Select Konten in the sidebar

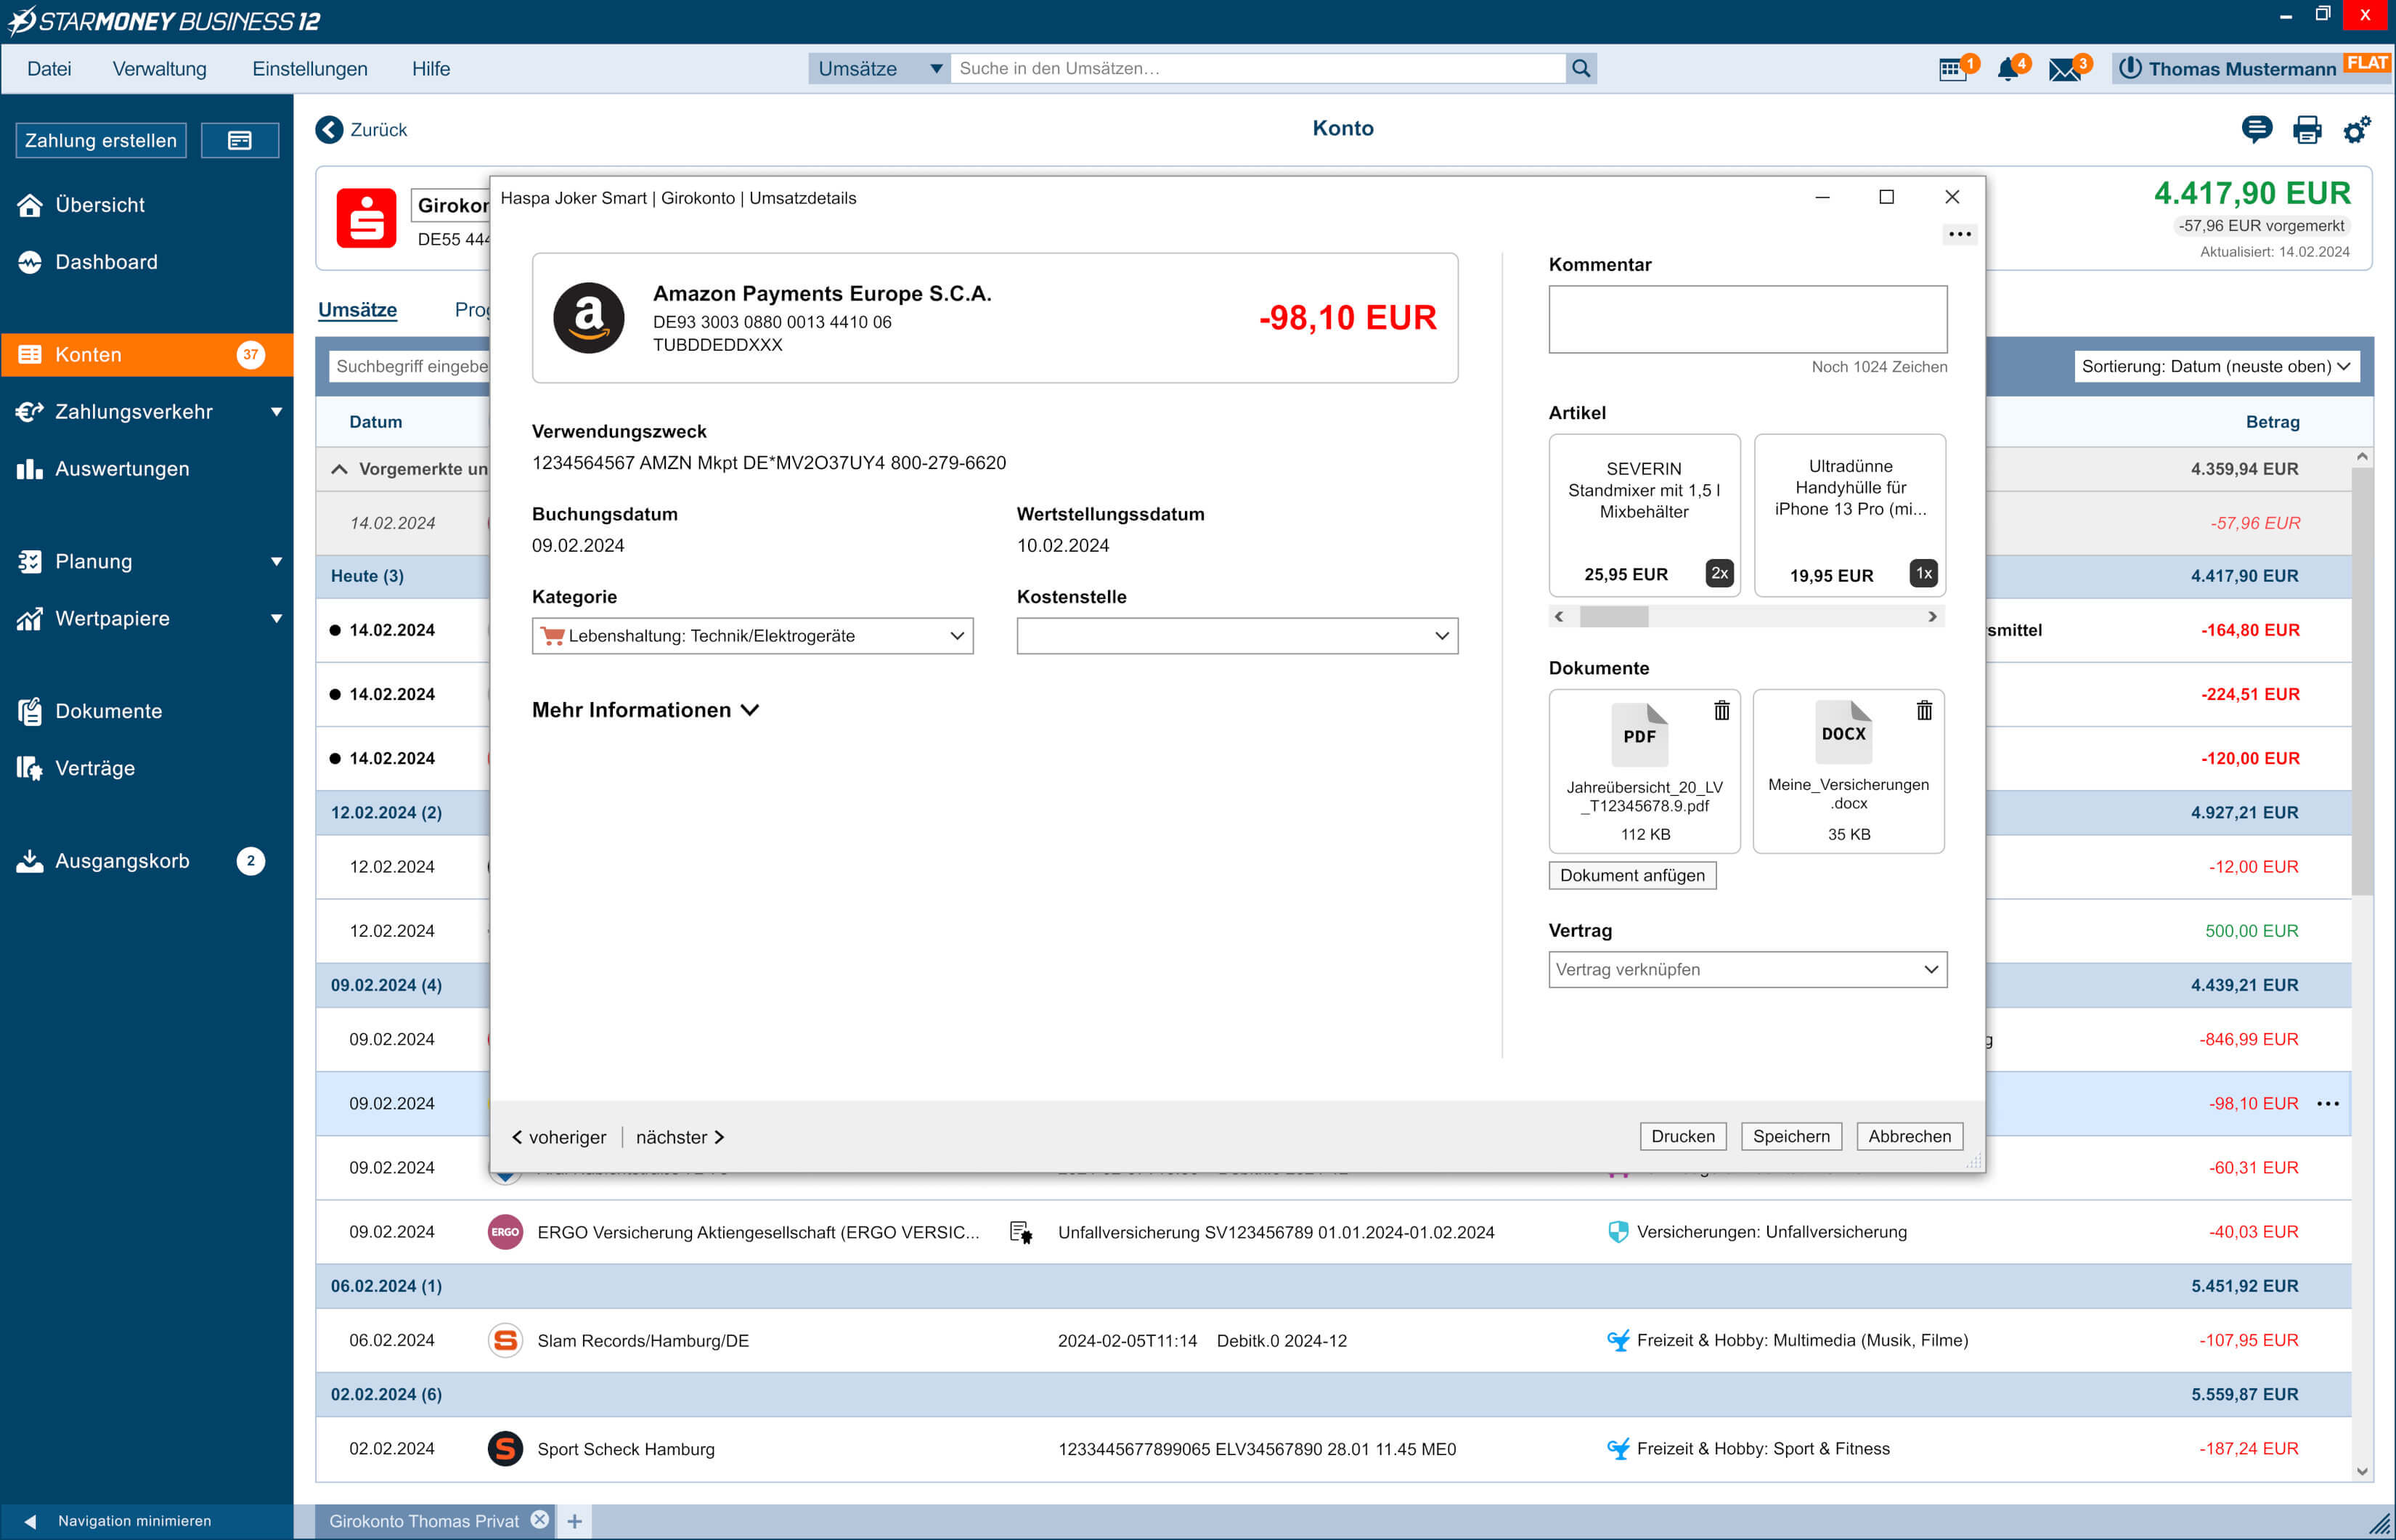pyautogui.click(x=147, y=355)
